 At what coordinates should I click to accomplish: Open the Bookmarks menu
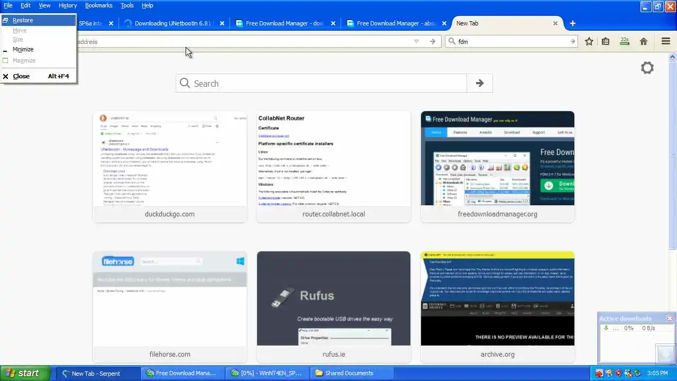click(99, 5)
